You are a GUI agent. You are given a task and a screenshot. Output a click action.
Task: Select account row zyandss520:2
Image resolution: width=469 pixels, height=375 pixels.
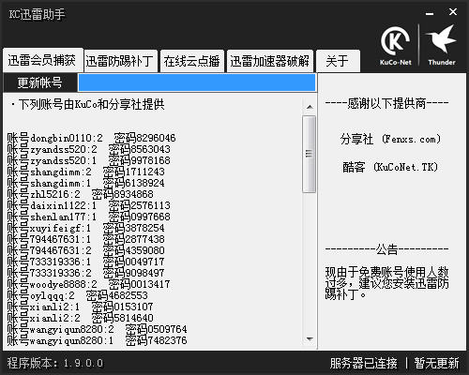89,149
